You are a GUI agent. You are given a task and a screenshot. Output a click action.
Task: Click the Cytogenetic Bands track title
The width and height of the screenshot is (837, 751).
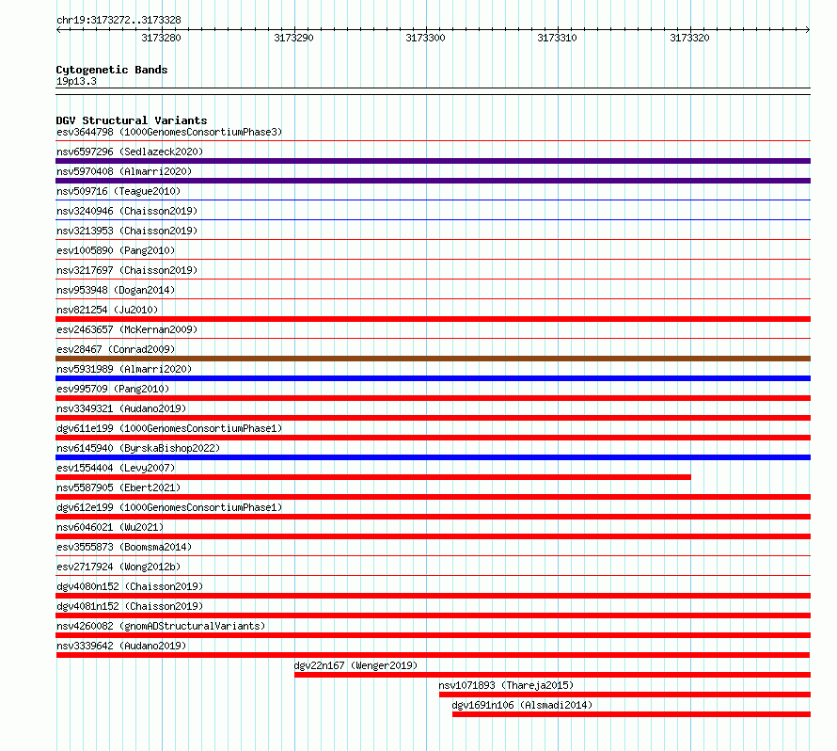112,70
